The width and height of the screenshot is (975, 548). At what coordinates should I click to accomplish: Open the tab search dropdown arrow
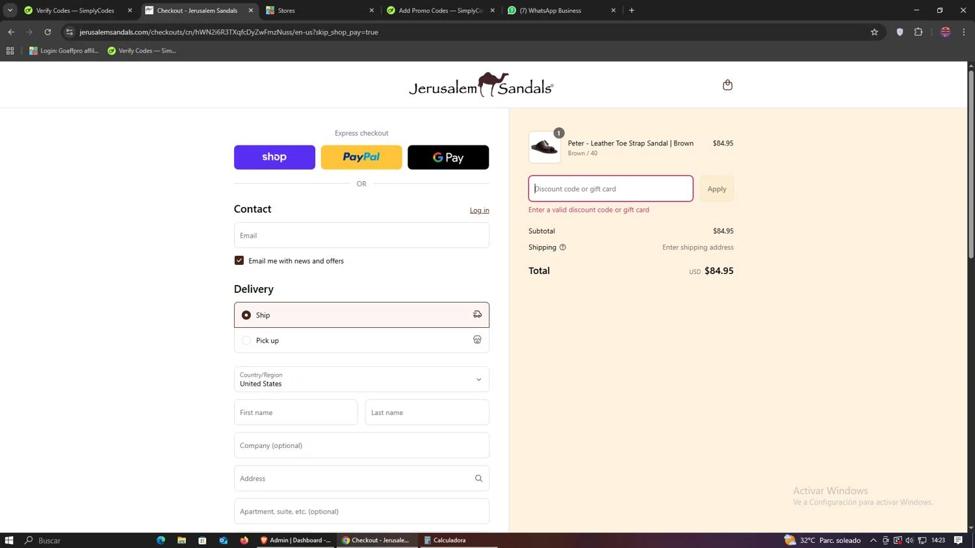(x=10, y=10)
